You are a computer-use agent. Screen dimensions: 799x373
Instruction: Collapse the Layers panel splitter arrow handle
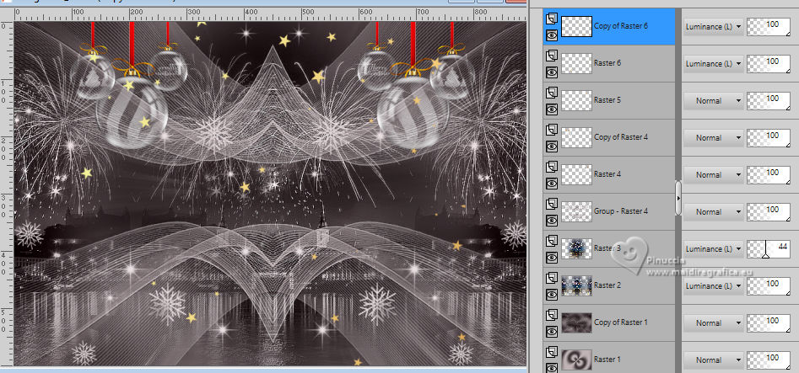[x=678, y=198]
